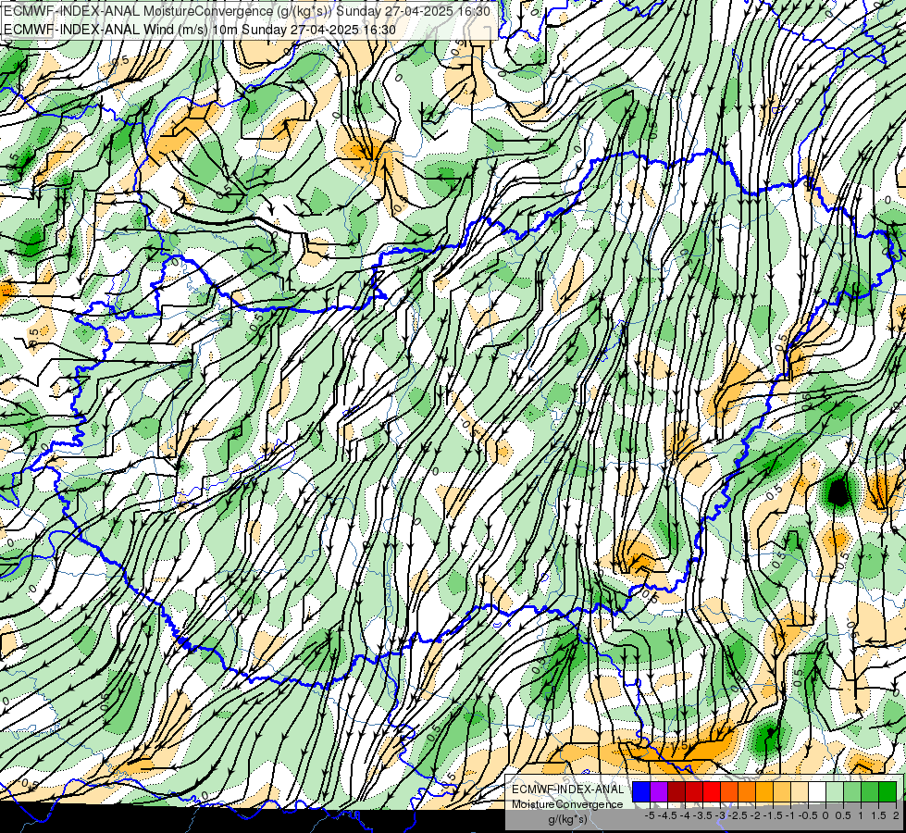Pick the bright red swatch between -3.5 and -3
The width and height of the screenshot is (906, 833).
coord(712,791)
